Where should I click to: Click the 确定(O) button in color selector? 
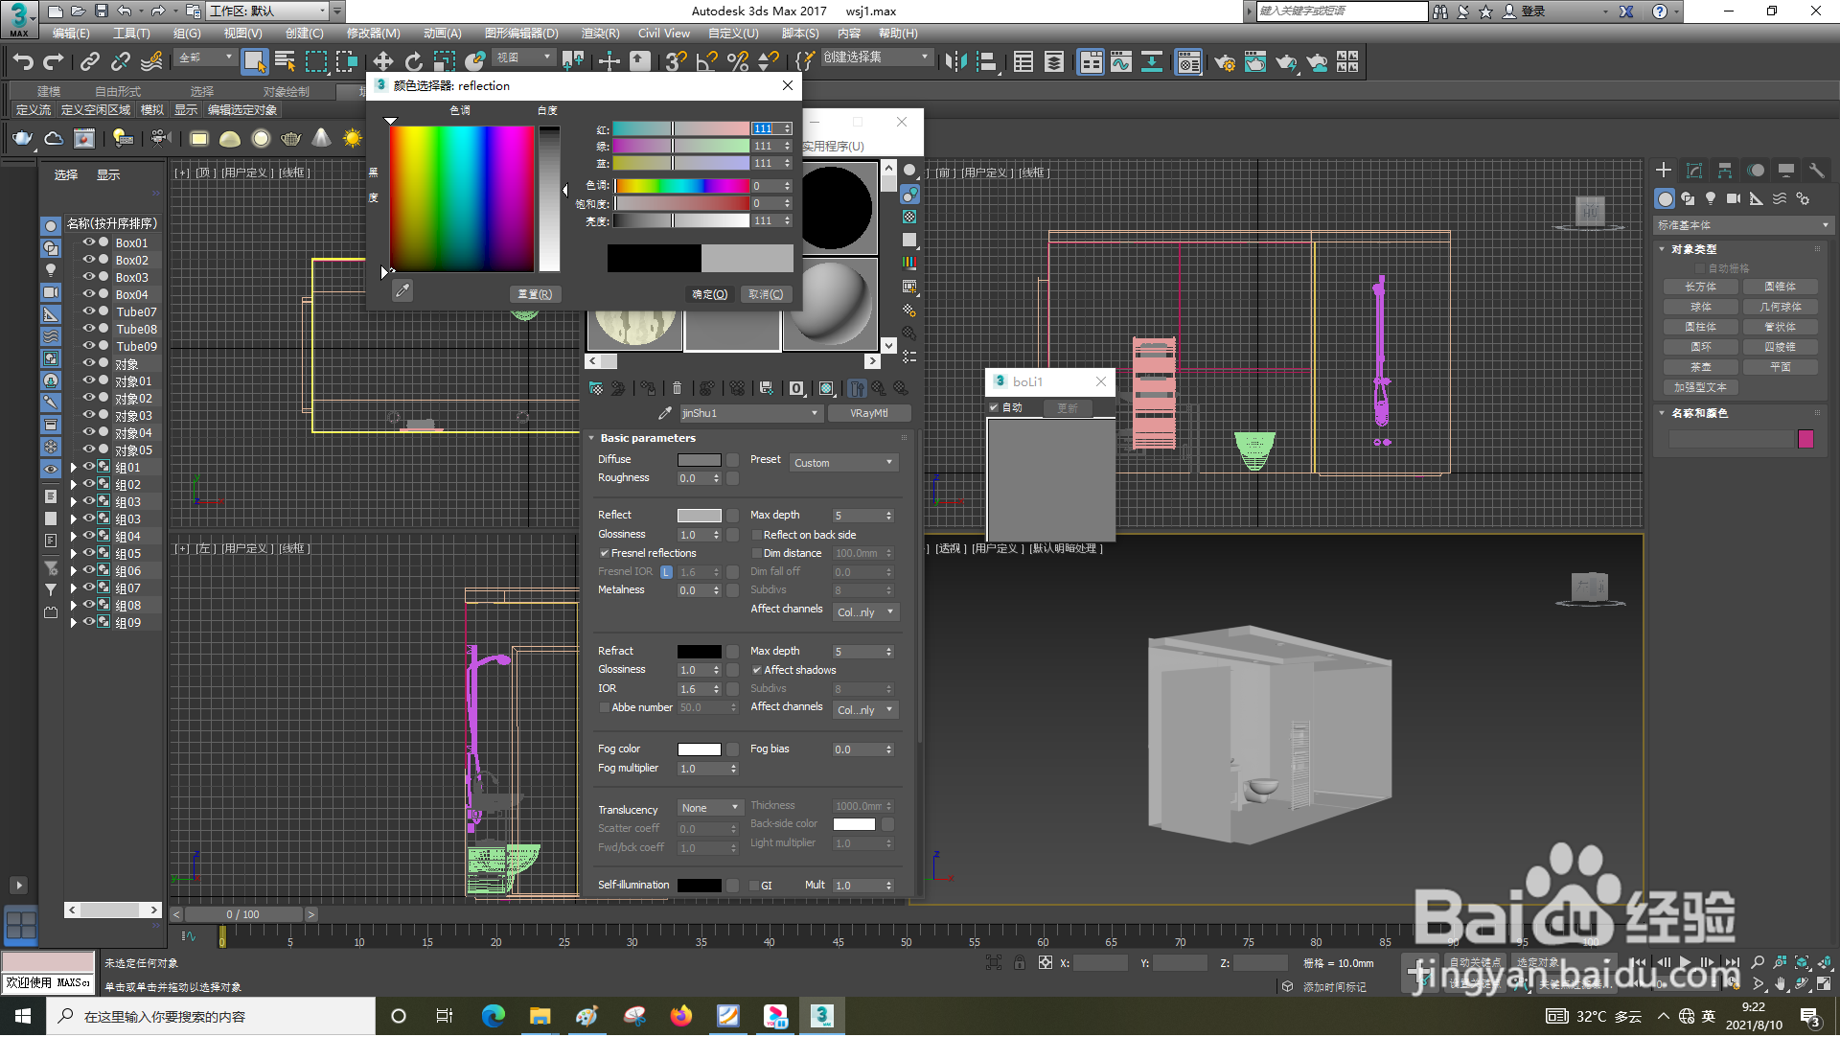tap(710, 295)
